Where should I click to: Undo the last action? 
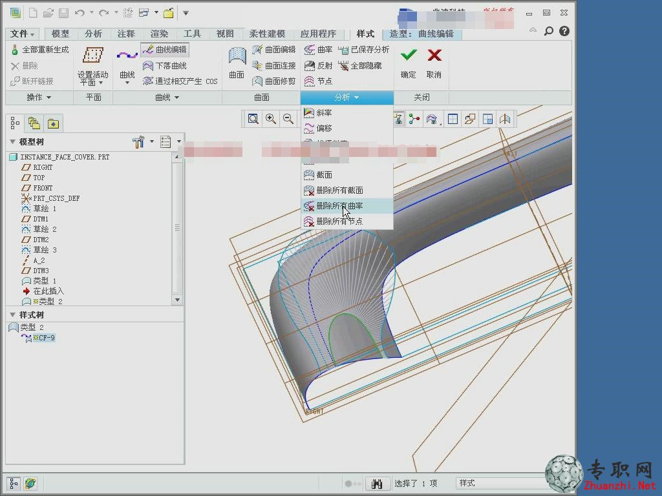click(x=80, y=13)
